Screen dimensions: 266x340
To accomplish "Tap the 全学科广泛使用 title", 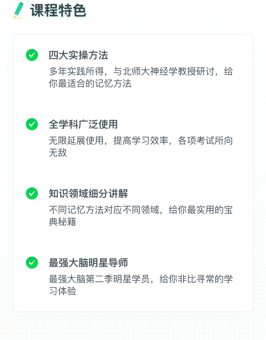I will coord(83,124).
